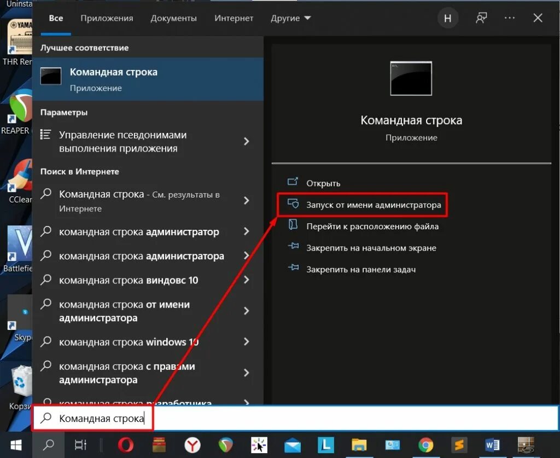Open the WinRAR archive icon in taskbar
Viewport: 560px width, 458px height.
pos(159,445)
